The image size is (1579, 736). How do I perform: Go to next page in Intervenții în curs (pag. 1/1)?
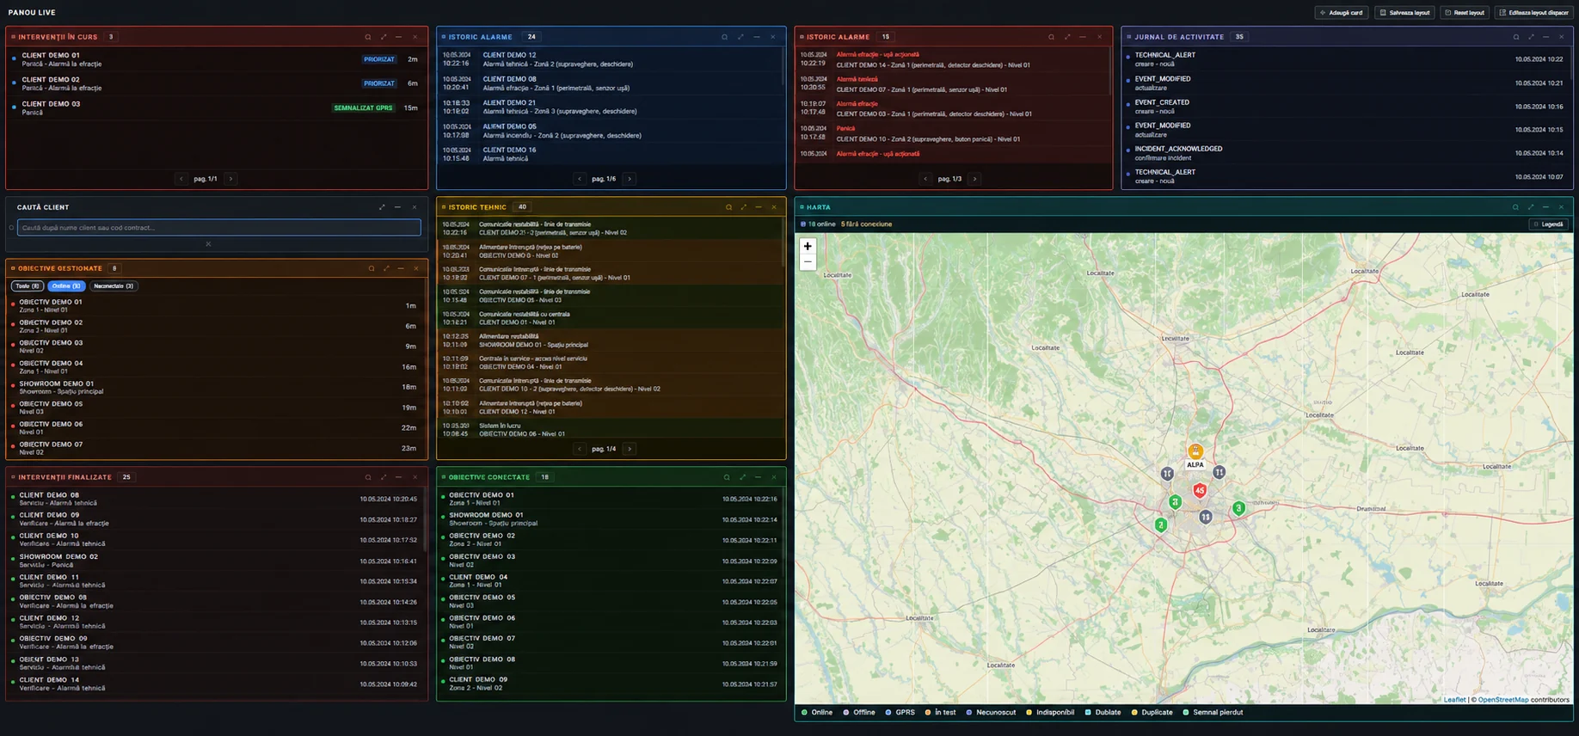pyautogui.click(x=230, y=179)
